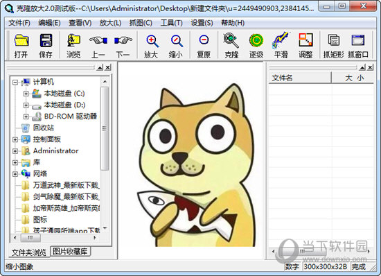Switch to the 文件夹浏览 tab
This screenshot has height=276, width=381.
[x=28, y=252]
